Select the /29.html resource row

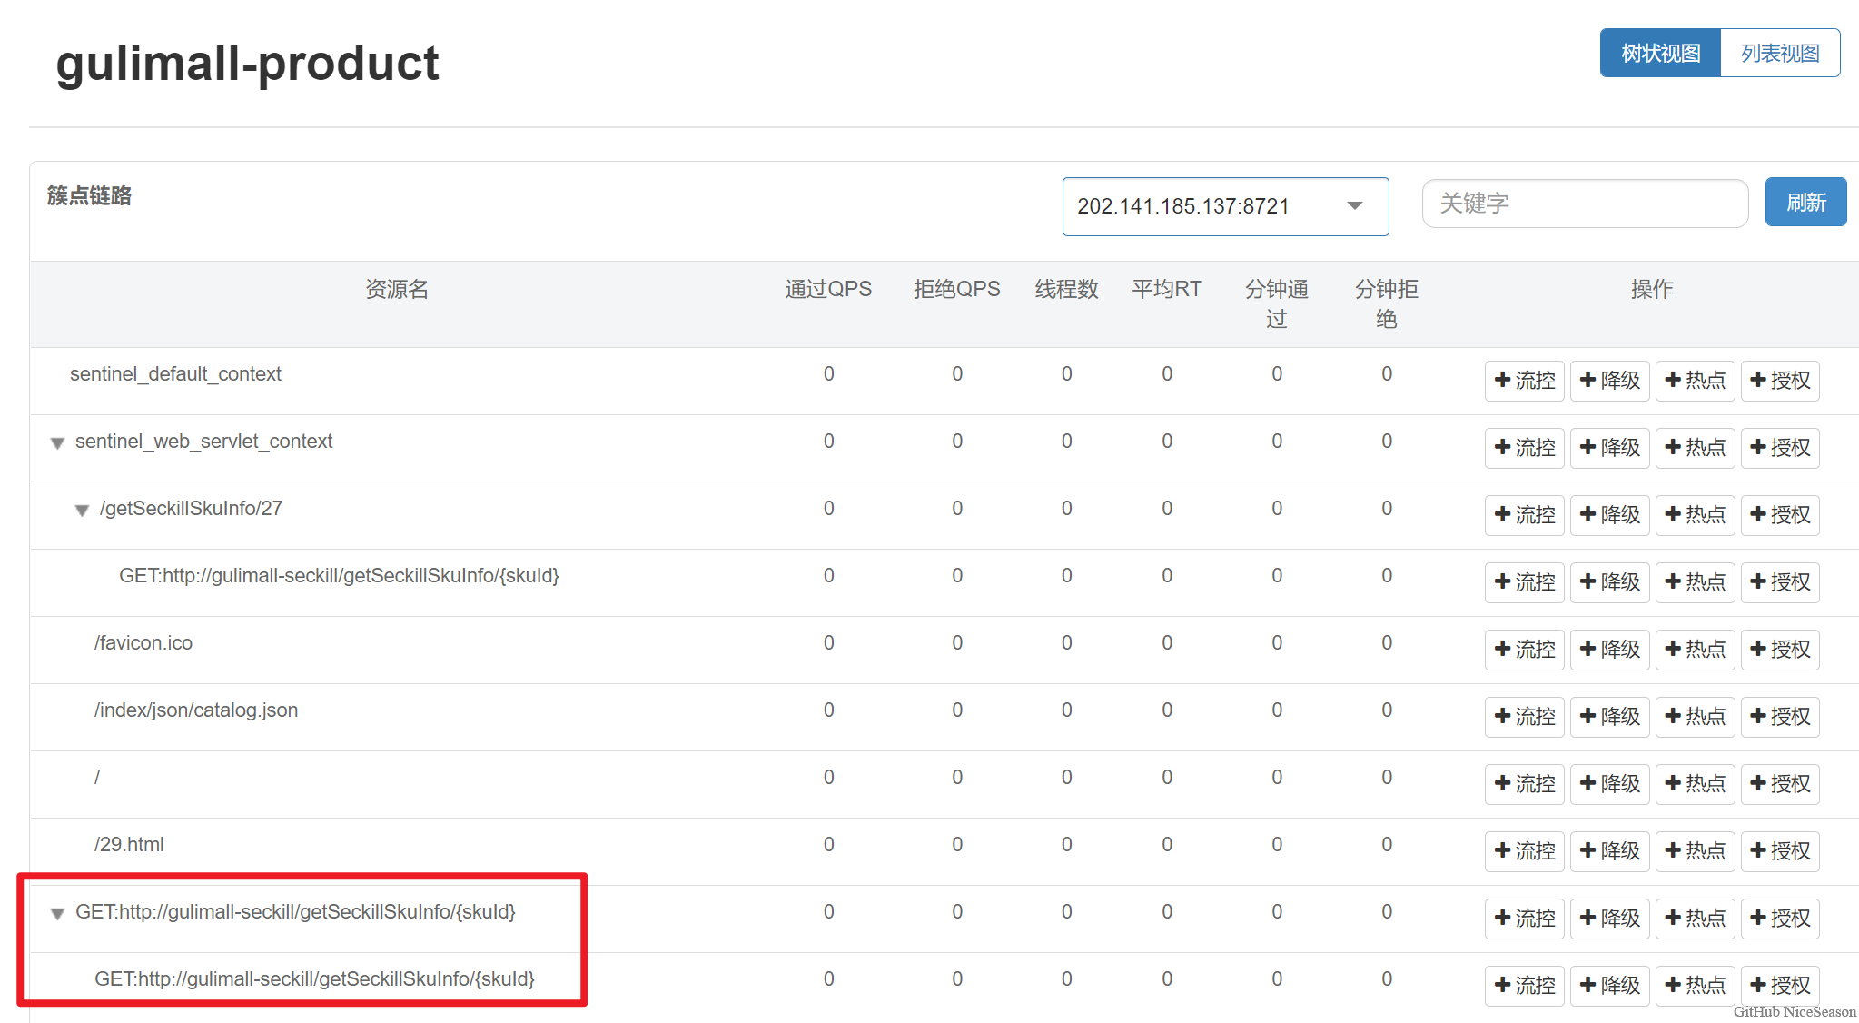point(129,845)
